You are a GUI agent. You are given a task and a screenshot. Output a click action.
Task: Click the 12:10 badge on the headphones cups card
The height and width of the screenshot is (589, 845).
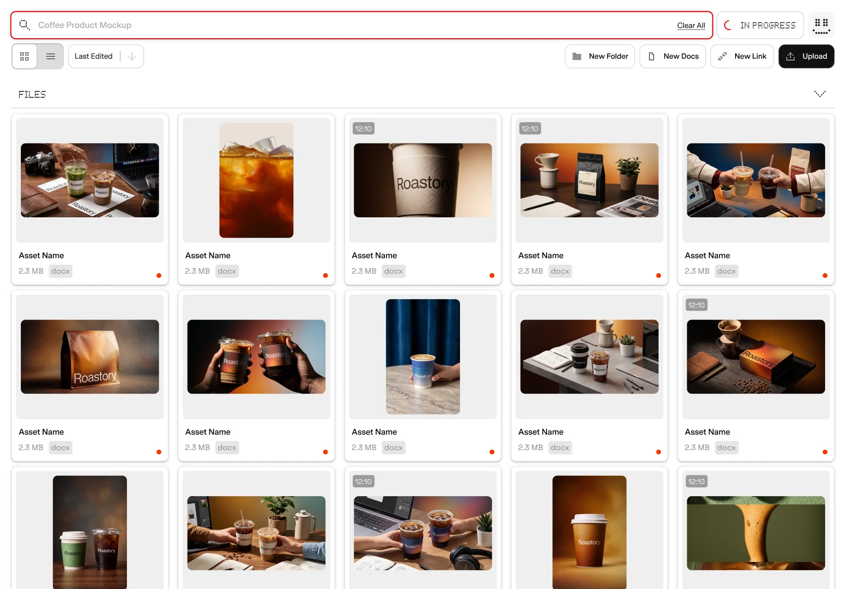pos(363,482)
